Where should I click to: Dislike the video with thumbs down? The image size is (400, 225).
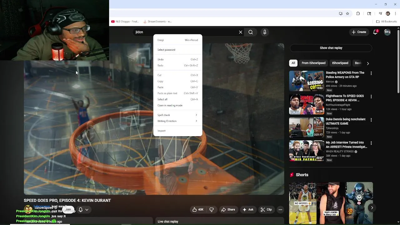tap(212, 209)
